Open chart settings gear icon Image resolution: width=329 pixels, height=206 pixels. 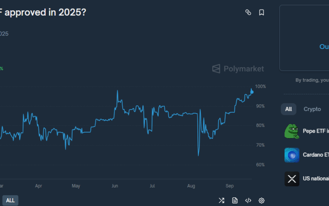tap(262, 201)
